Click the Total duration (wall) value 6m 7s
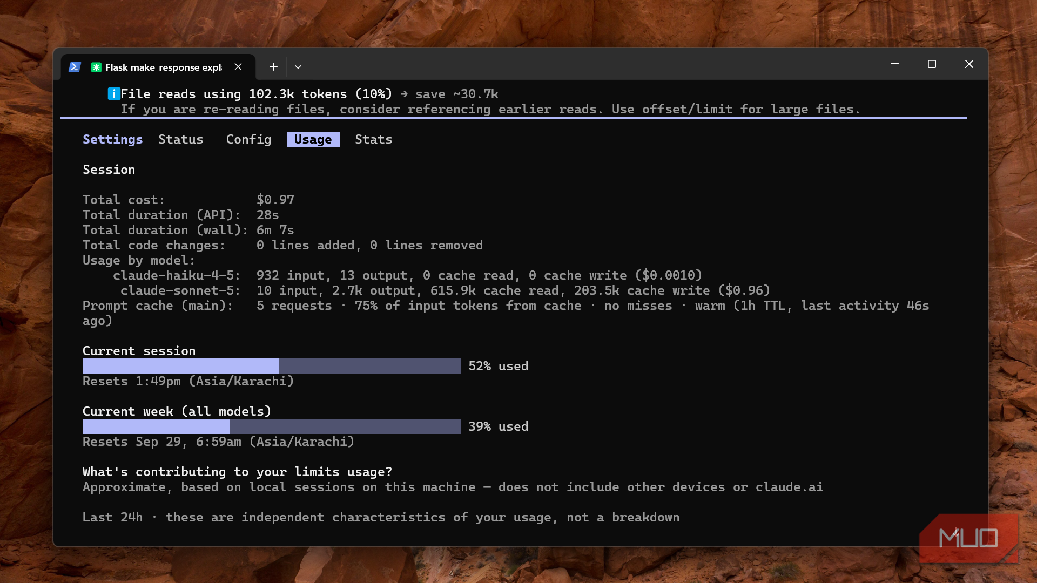Screen dimensions: 1037x583 pos(275,230)
